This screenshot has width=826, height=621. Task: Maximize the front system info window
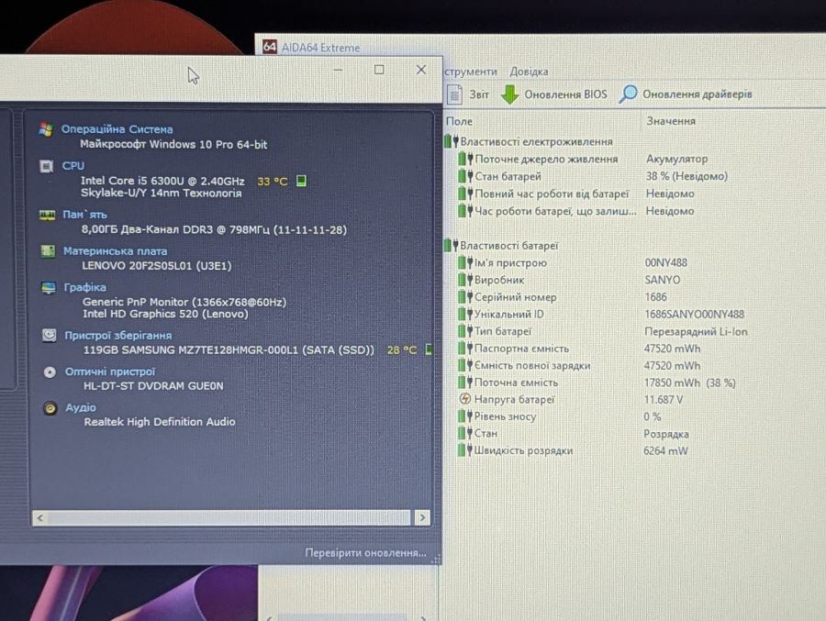[x=379, y=70]
